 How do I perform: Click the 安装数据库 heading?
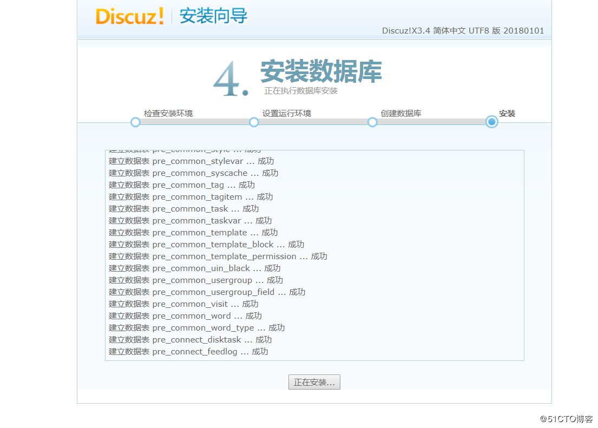coord(321,71)
